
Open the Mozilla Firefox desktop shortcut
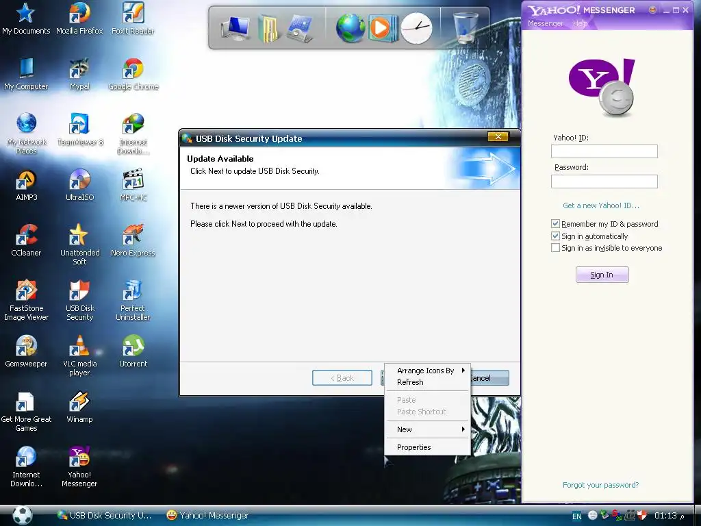(79, 18)
